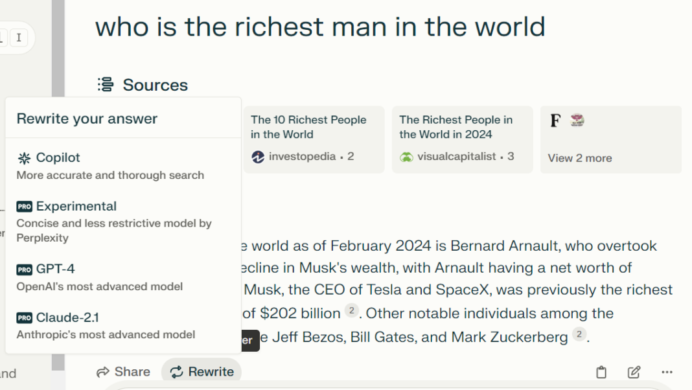The height and width of the screenshot is (390, 692).
Task: Click the Forbes F icon on the sources card
Action: tap(555, 120)
